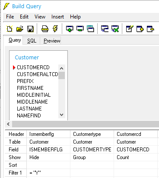
Task: Click the Customercd header cell
Action: 136,134
